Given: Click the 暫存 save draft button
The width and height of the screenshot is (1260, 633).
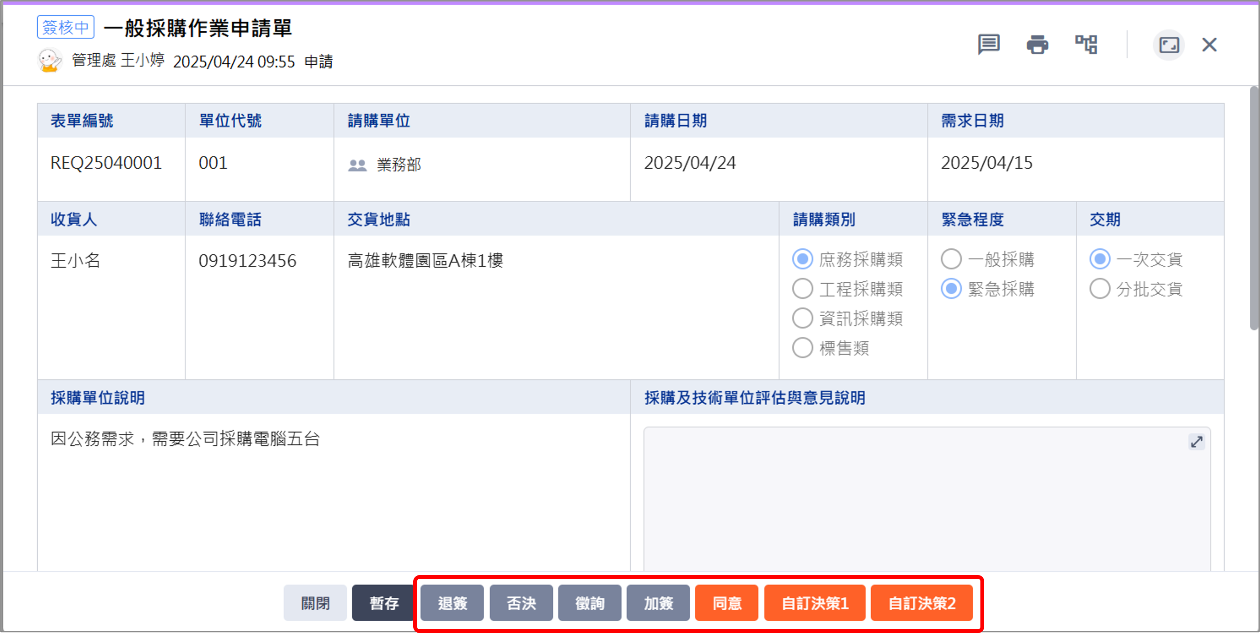Looking at the screenshot, I should pyautogui.click(x=384, y=603).
